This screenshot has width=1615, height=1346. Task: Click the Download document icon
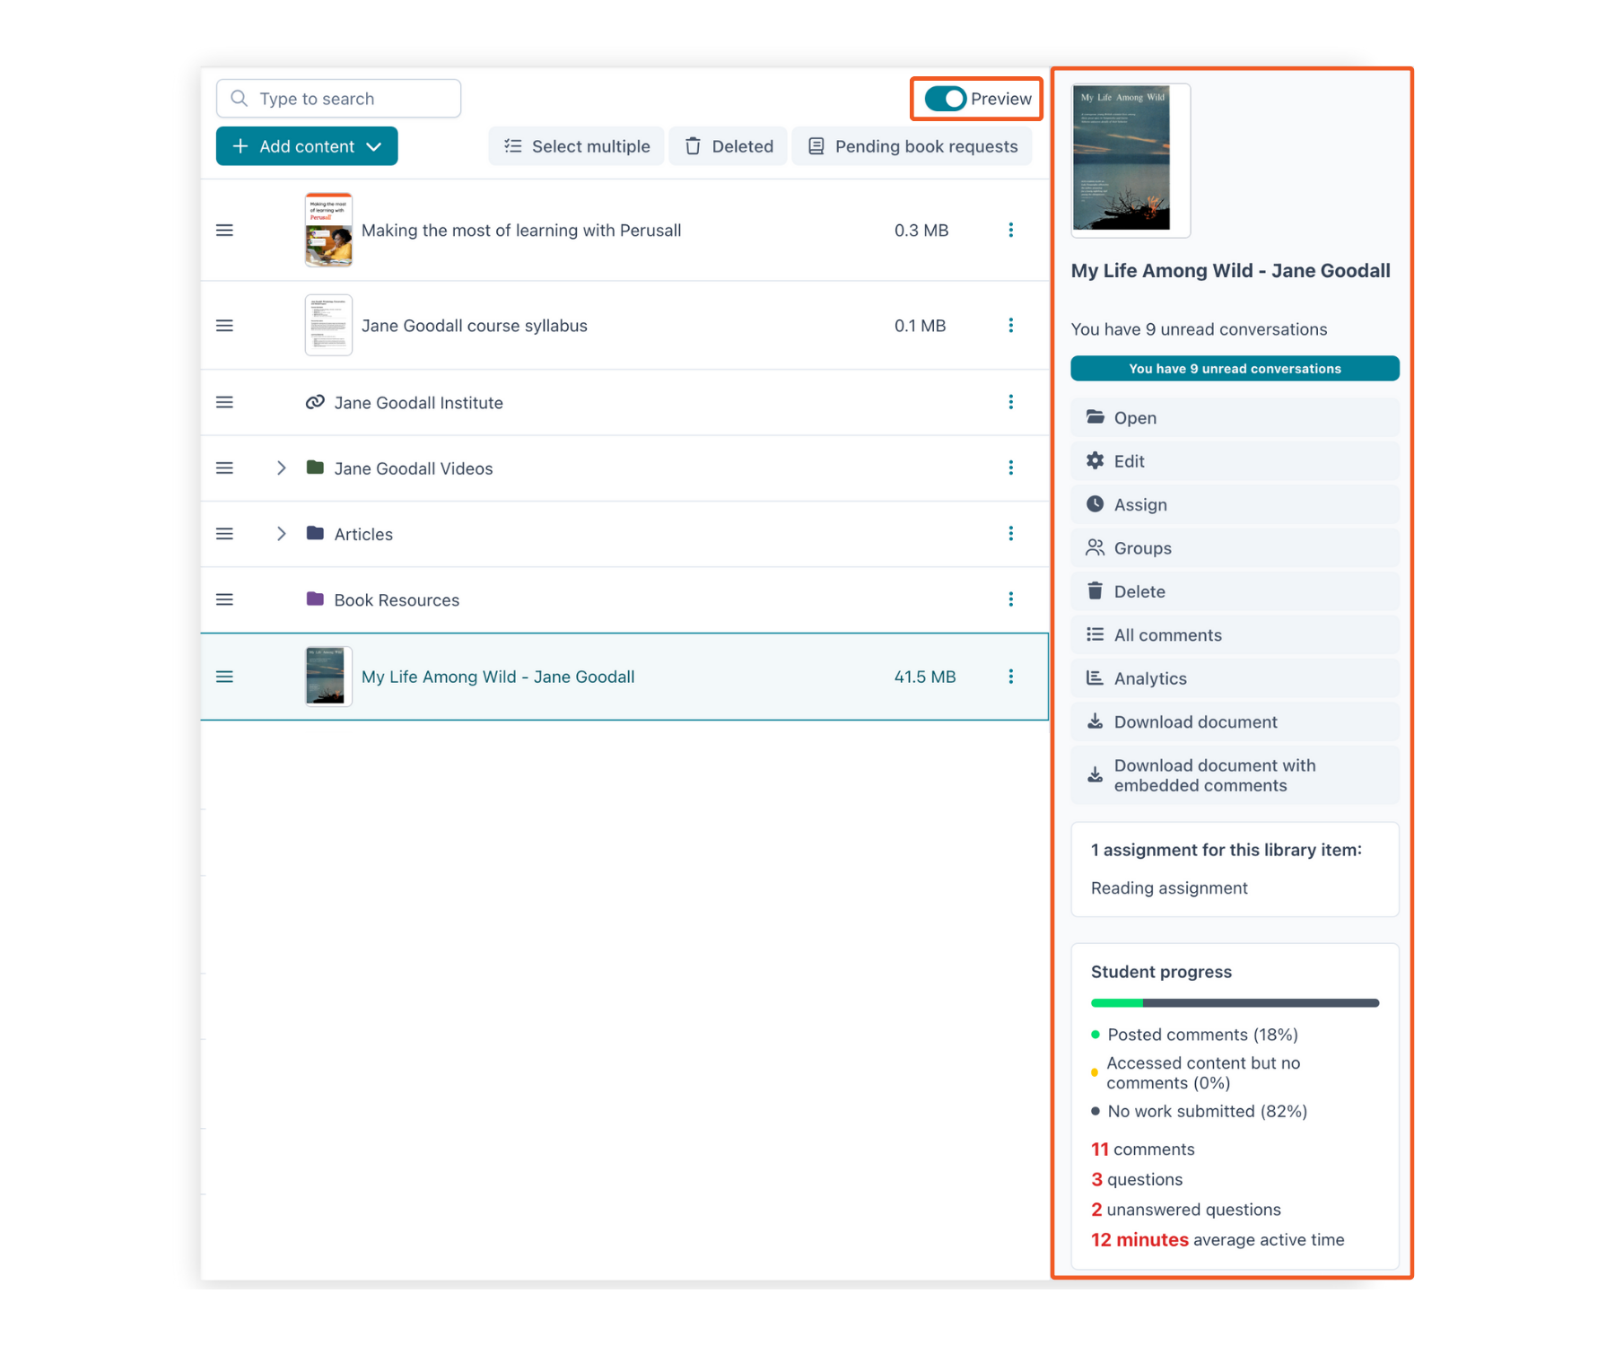pos(1096,721)
